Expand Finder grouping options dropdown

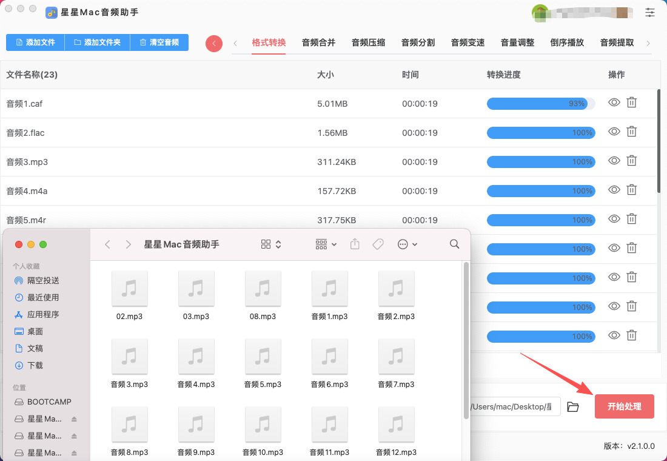click(326, 244)
